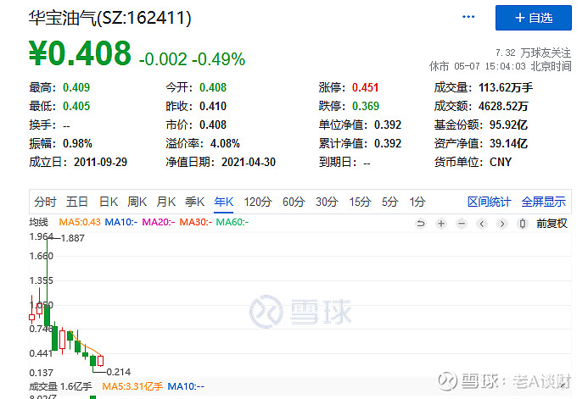This screenshot has width=588, height=399.
Task: Click the MA10 blue moving average label
Action: pyautogui.click(x=120, y=222)
